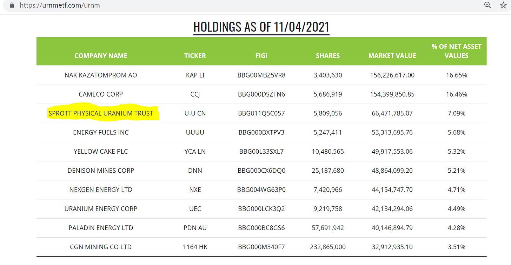Select DENISON MINES CORP company name
This screenshot has height=265, width=511.
tap(101, 171)
